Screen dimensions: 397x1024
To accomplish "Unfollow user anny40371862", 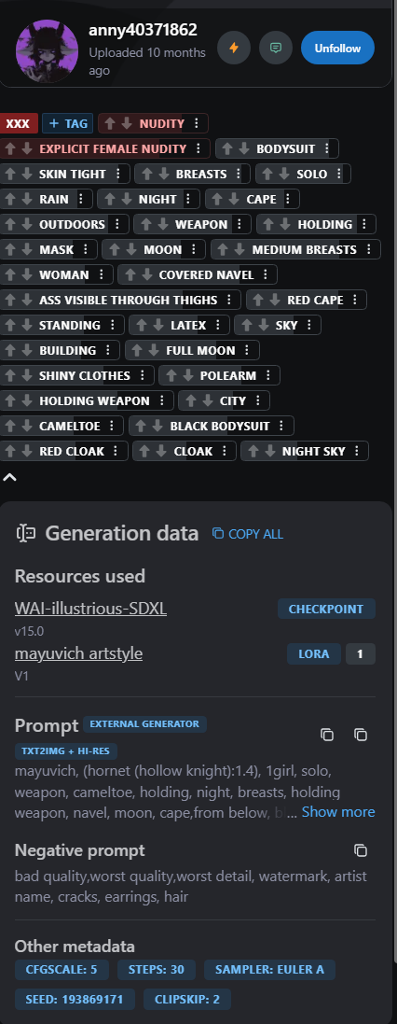I will pos(337,48).
